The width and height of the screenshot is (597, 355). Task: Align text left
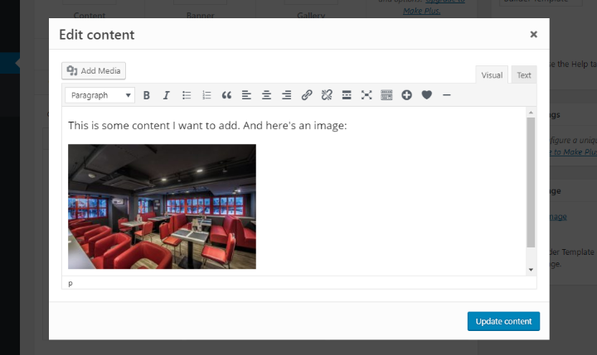(246, 95)
